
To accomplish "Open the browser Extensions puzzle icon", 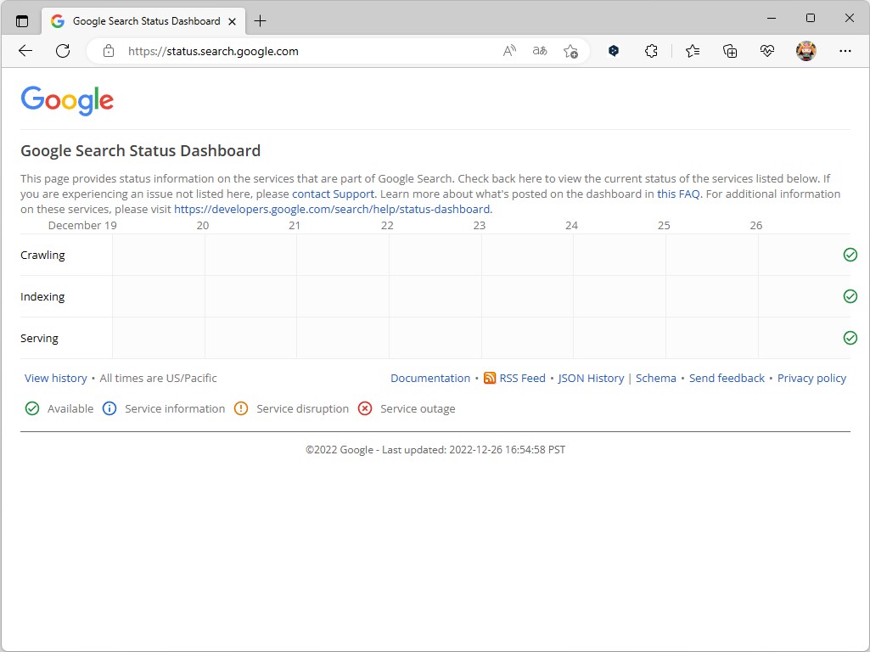I will tap(651, 51).
